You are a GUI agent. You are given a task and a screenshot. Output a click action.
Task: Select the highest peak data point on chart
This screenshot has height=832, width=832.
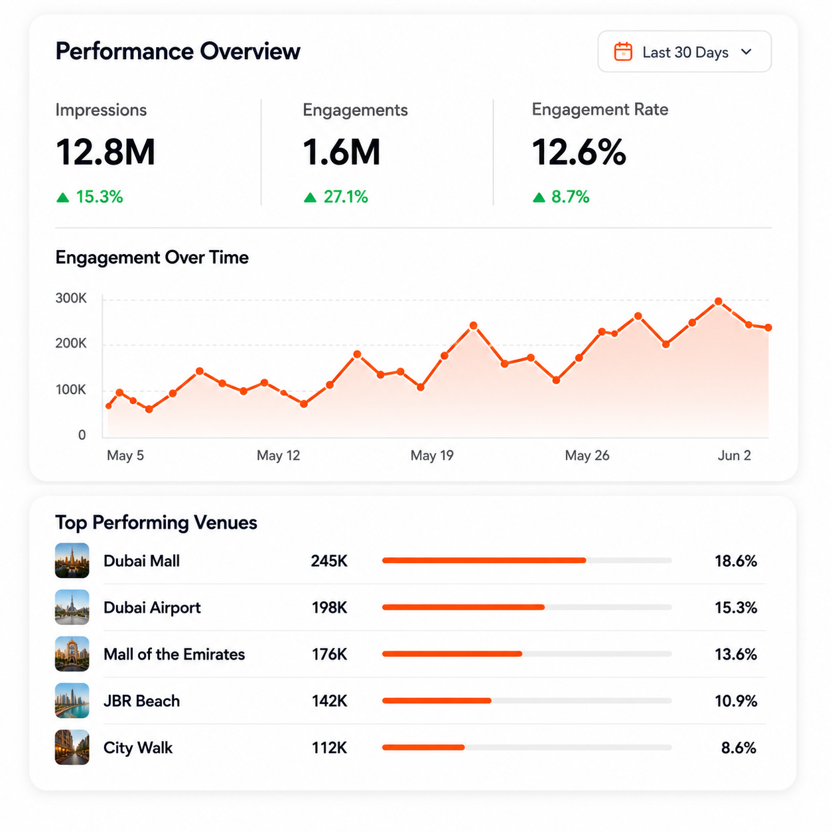(719, 301)
